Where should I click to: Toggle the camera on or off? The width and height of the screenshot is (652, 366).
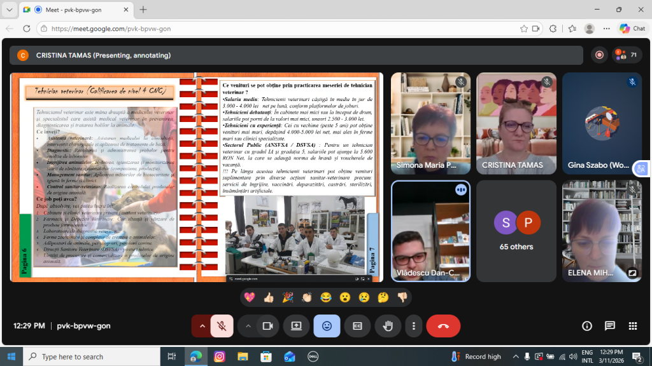click(267, 326)
